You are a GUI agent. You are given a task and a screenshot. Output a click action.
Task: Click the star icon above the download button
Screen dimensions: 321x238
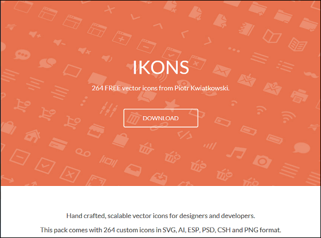171,104
